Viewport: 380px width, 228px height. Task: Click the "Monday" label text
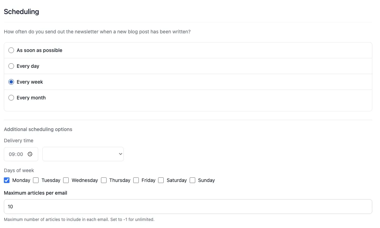click(21, 180)
